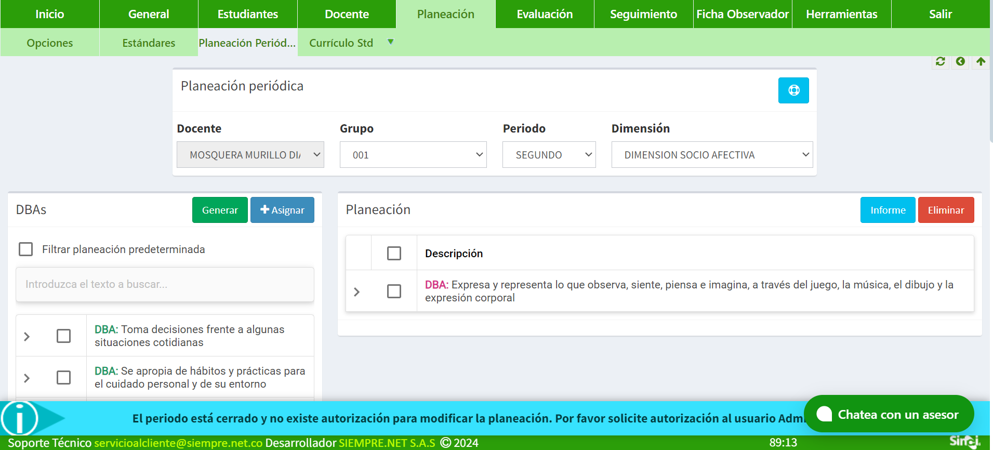
Task: Click the DBA search text field
Action: click(165, 284)
